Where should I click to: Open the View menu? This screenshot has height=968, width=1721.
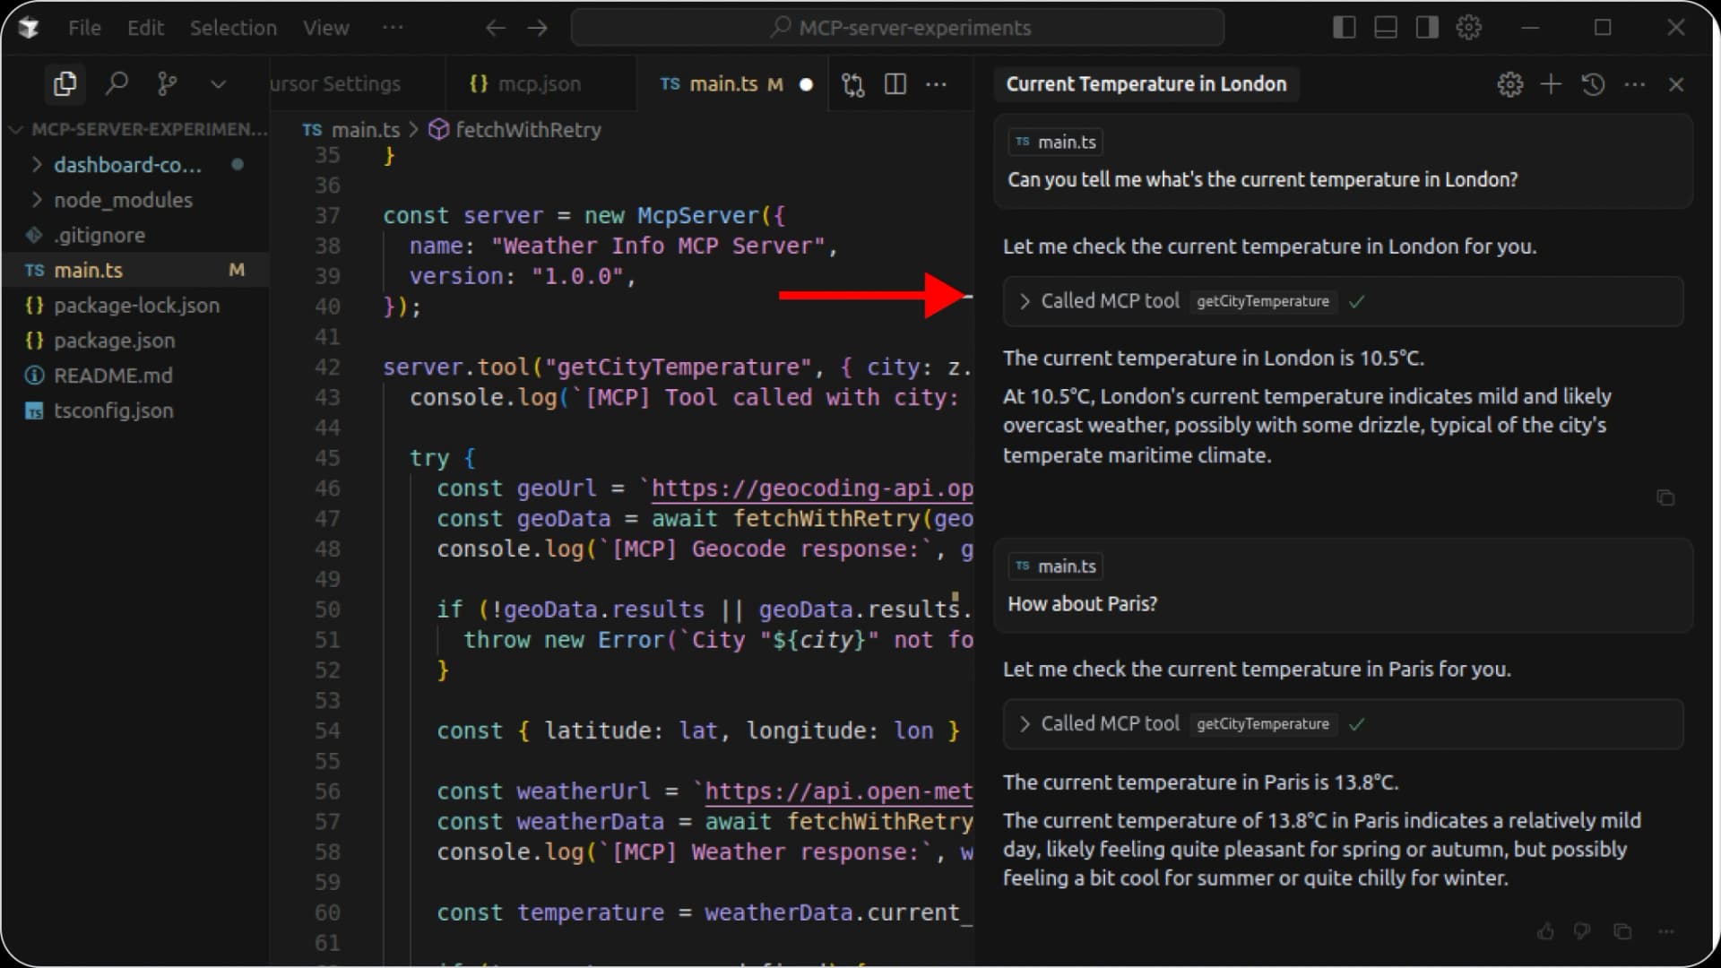pyautogui.click(x=325, y=28)
